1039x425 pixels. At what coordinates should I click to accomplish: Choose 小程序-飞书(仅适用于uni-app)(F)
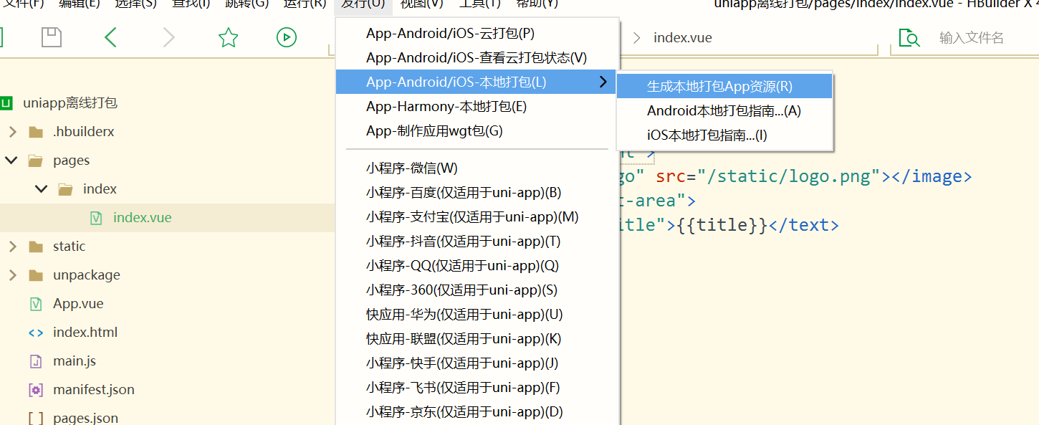click(x=477, y=388)
